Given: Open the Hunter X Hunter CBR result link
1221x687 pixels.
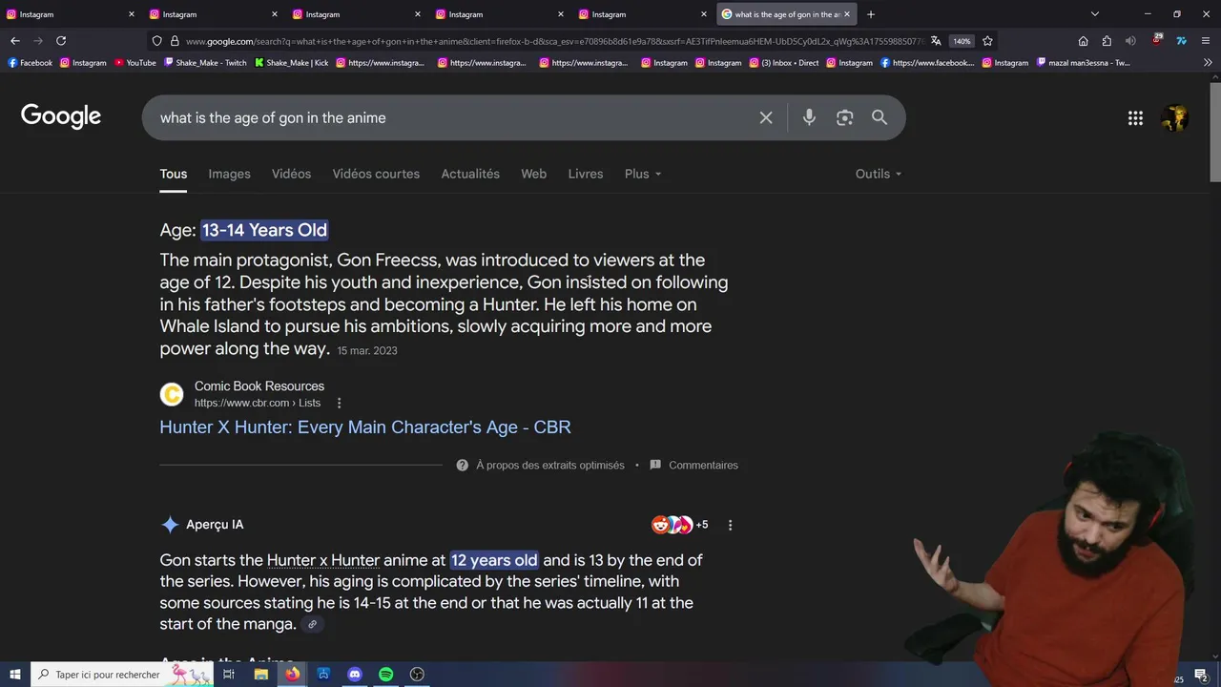Looking at the screenshot, I should pos(365,427).
